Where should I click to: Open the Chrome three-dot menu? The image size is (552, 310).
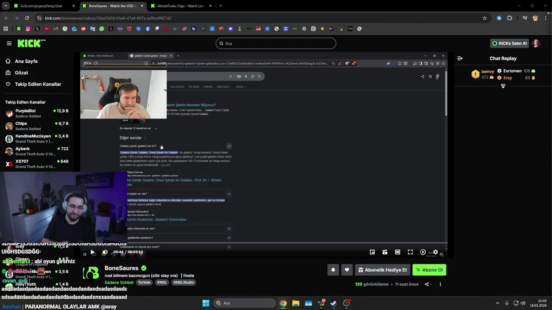(x=546, y=18)
